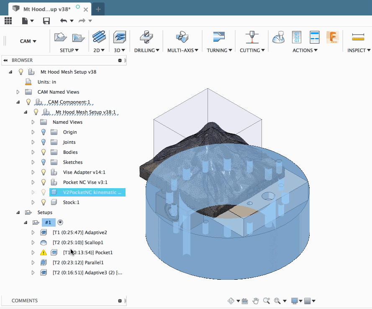
Task: Open the Setup Sheet icon
Action: point(315,37)
